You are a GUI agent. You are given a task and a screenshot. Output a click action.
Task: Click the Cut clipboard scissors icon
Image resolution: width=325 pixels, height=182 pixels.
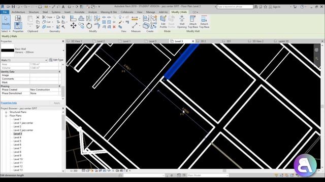pyautogui.click(x=38, y=17)
